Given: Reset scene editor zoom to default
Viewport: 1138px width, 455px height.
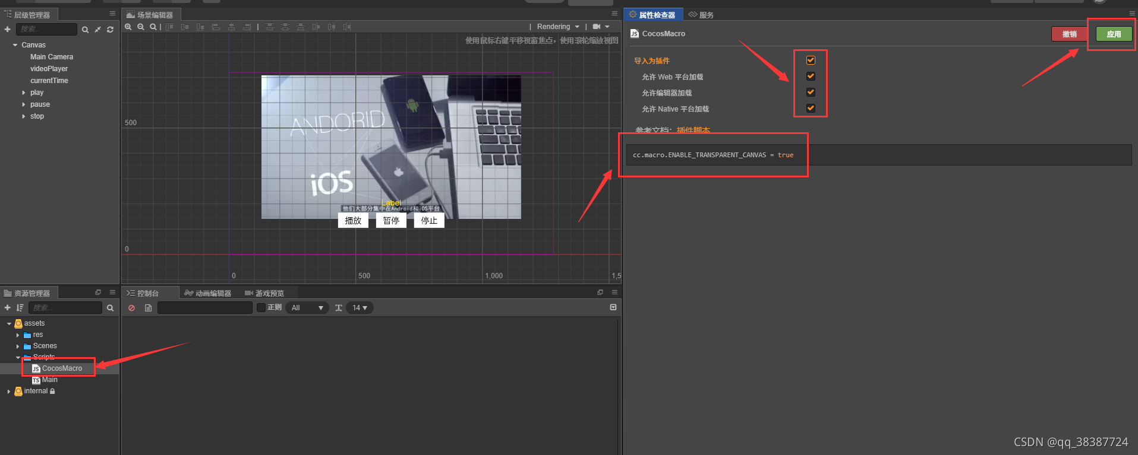Looking at the screenshot, I should pos(153,27).
